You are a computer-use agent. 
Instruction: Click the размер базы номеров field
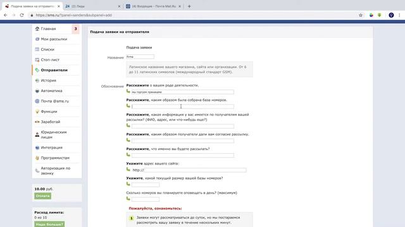click(x=146, y=185)
